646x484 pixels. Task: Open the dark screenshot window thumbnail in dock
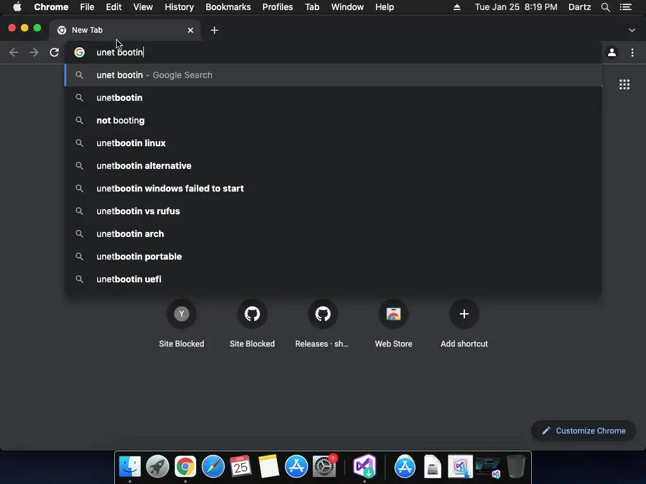point(488,468)
